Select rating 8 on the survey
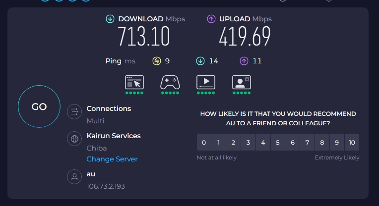 [x=322, y=143]
